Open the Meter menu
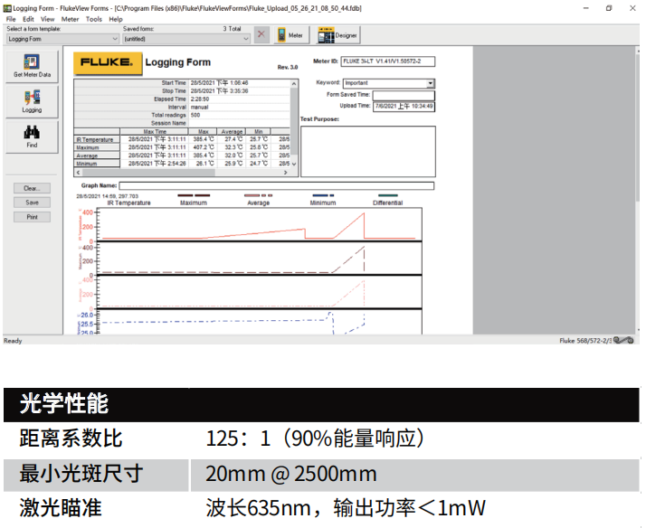 click(x=70, y=19)
